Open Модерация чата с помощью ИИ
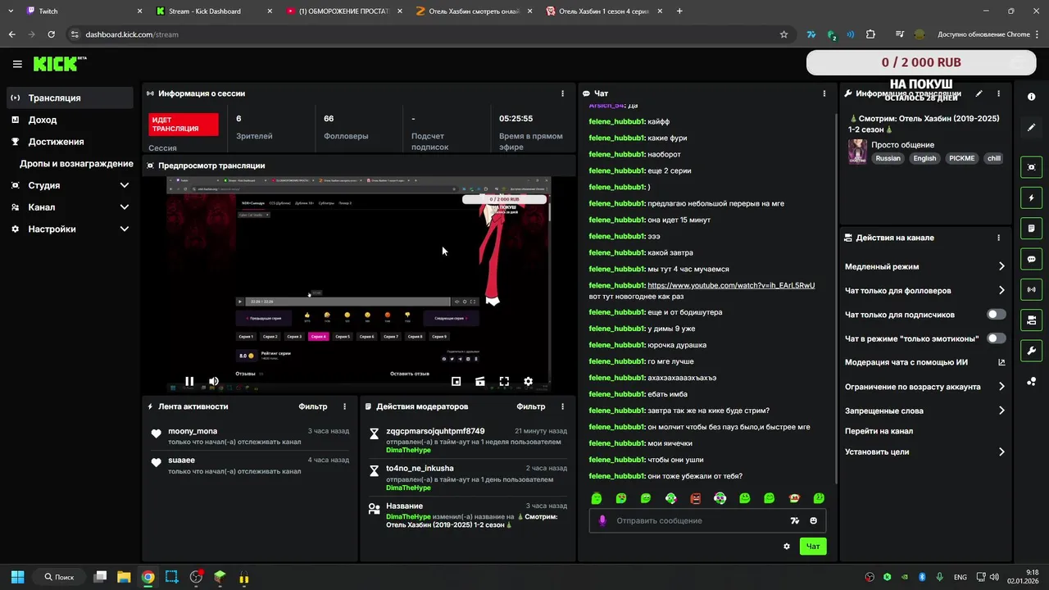Screen dimensions: 1049x590 click(x=924, y=362)
